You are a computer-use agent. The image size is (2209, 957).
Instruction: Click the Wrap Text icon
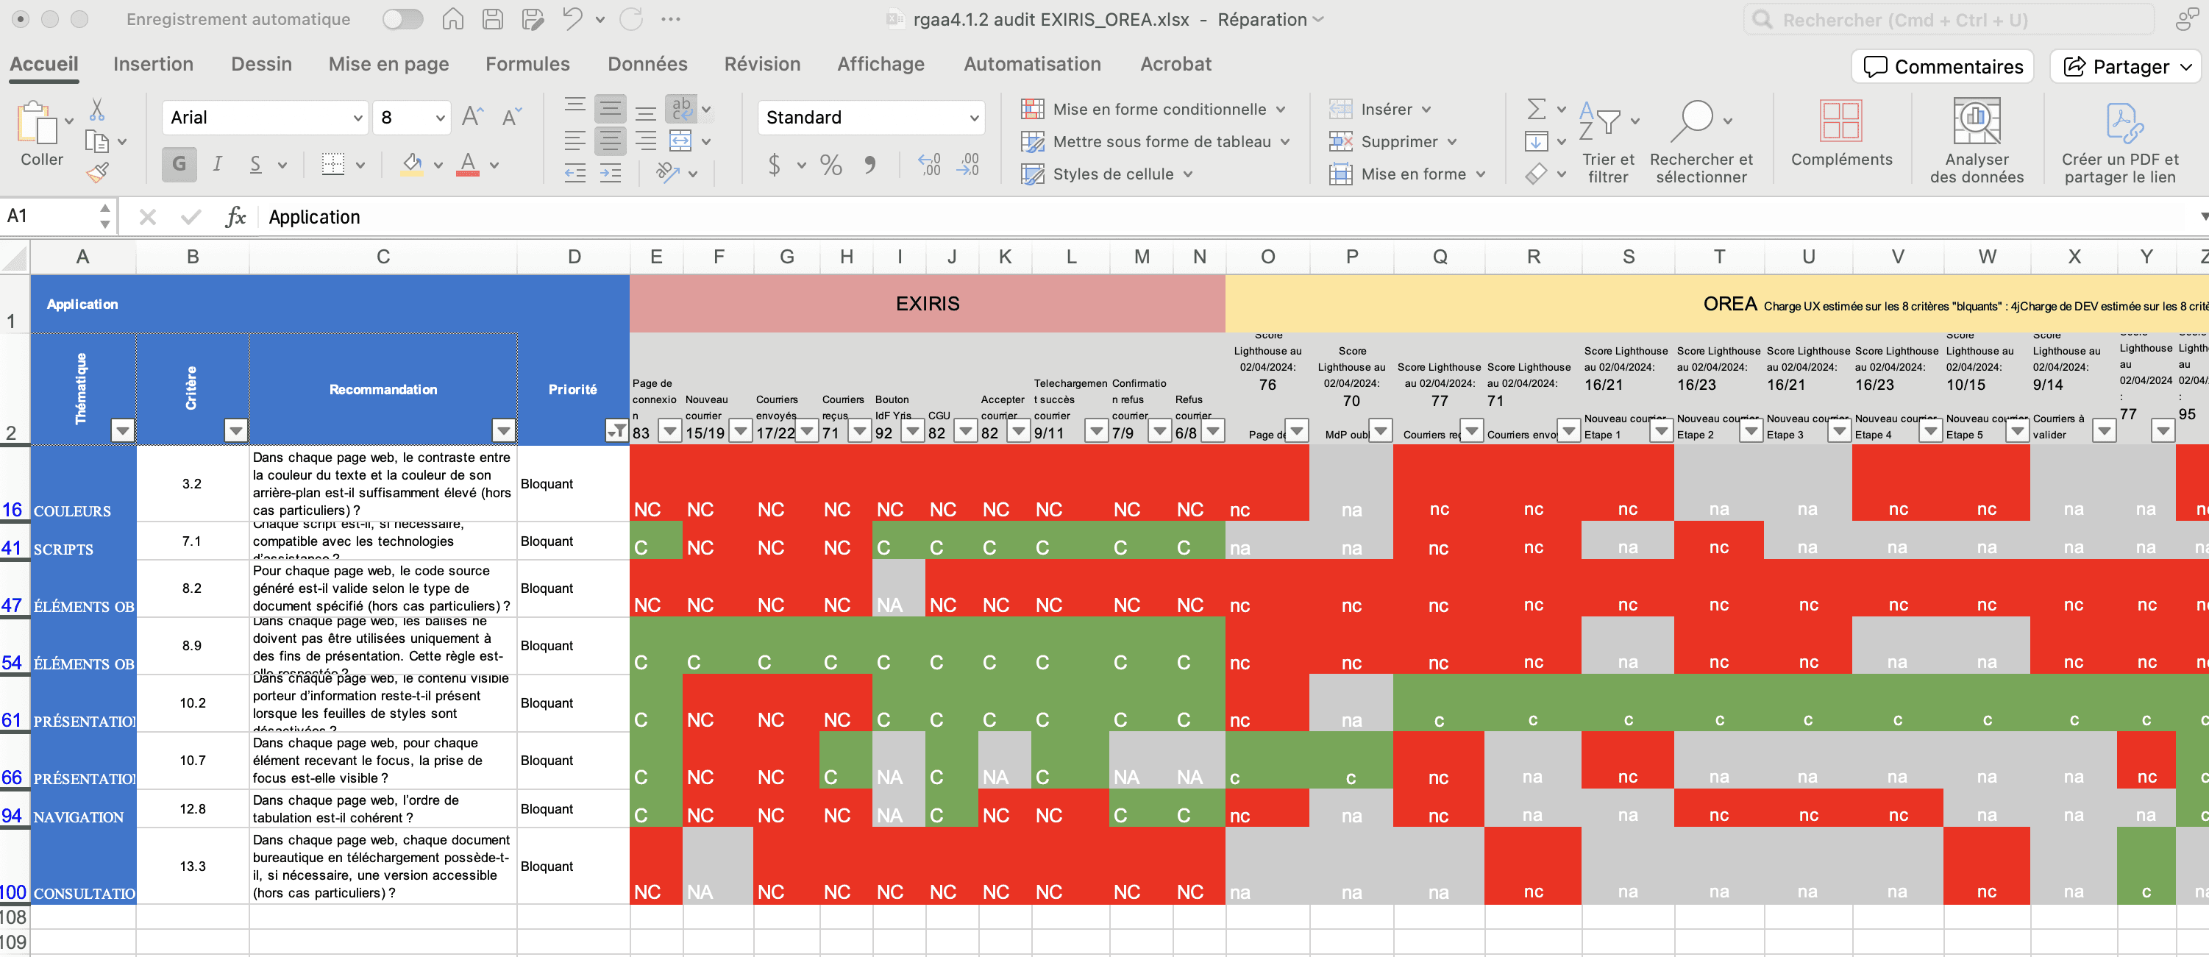click(682, 109)
